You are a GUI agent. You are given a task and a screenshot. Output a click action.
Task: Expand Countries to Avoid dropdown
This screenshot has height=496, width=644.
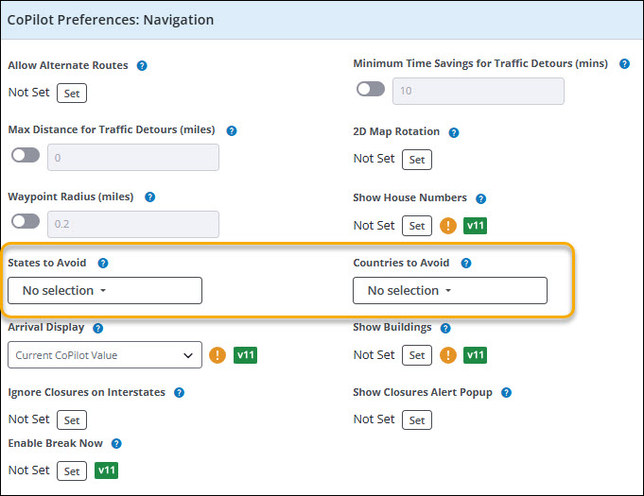[450, 290]
